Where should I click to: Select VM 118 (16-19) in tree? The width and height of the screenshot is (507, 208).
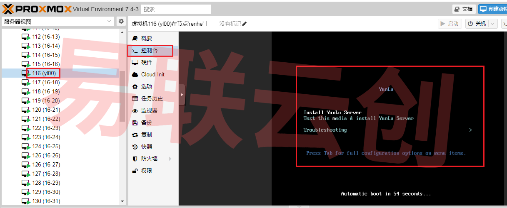pyautogui.click(x=46, y=91)
